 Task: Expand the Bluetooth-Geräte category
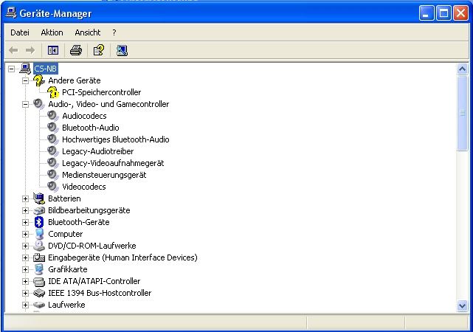[x=25, y=223]
